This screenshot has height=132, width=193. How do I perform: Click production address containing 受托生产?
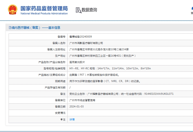click(102, 56)
